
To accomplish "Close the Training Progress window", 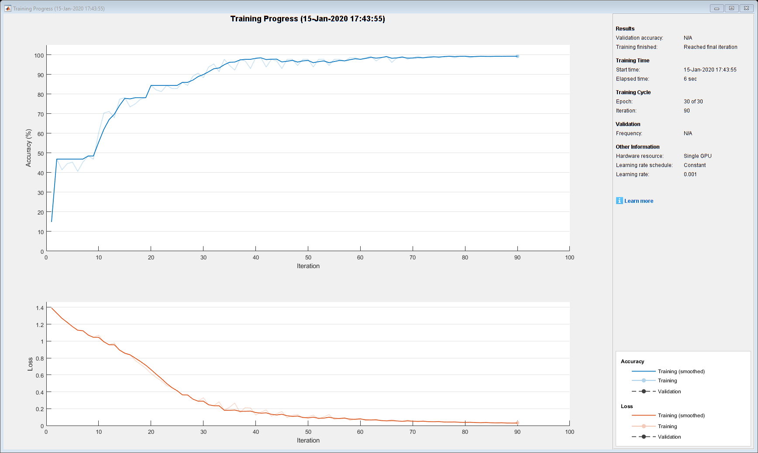I will click(x=747, y=8).
